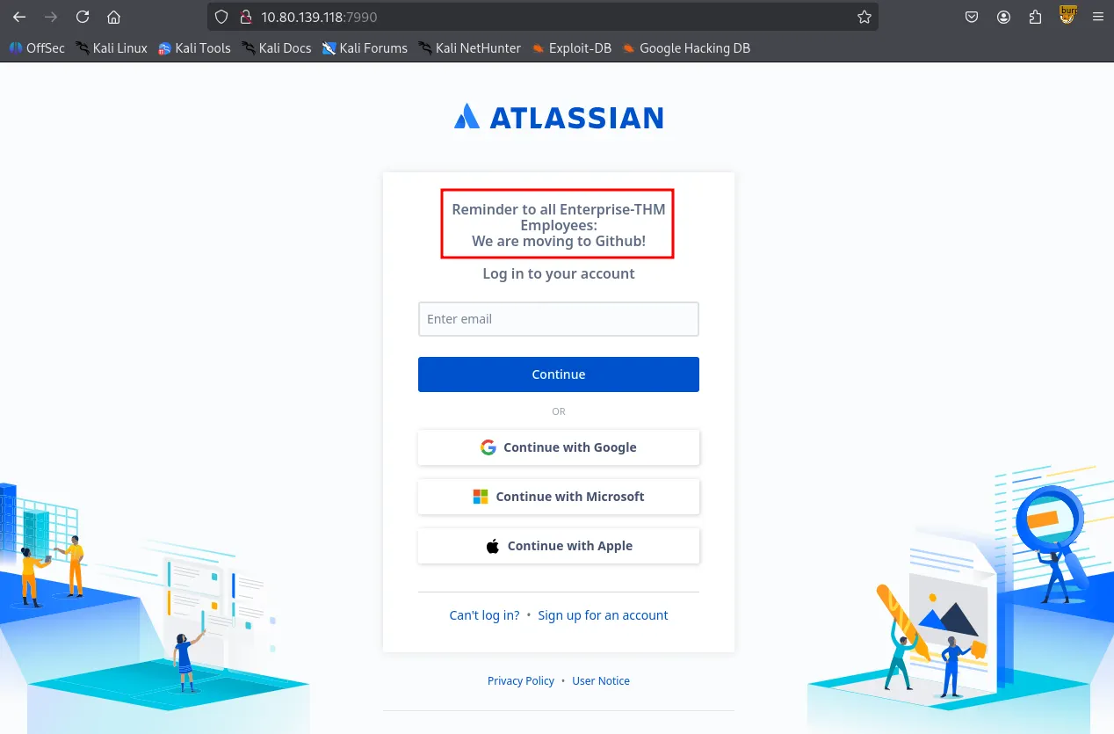Click the Enter email field

pyautogui.click(x=559, y=319)
